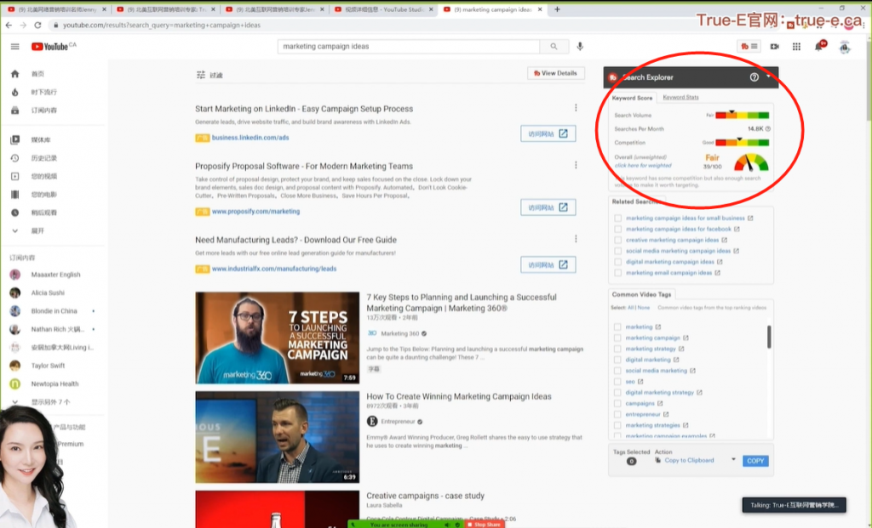The image size is (872, 528).
Task: Click the create video camera icon
Action: (774, 47)
